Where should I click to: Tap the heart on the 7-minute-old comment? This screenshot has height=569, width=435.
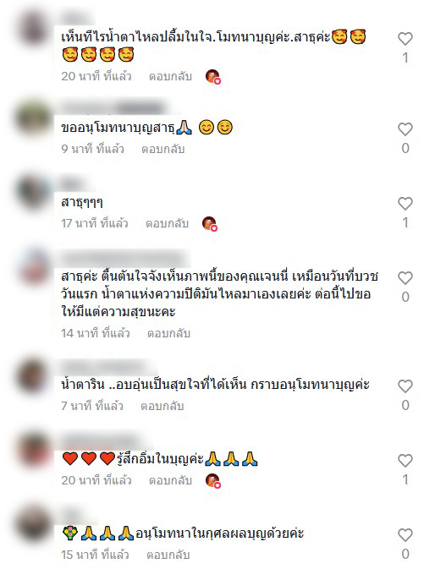(405, 386)
